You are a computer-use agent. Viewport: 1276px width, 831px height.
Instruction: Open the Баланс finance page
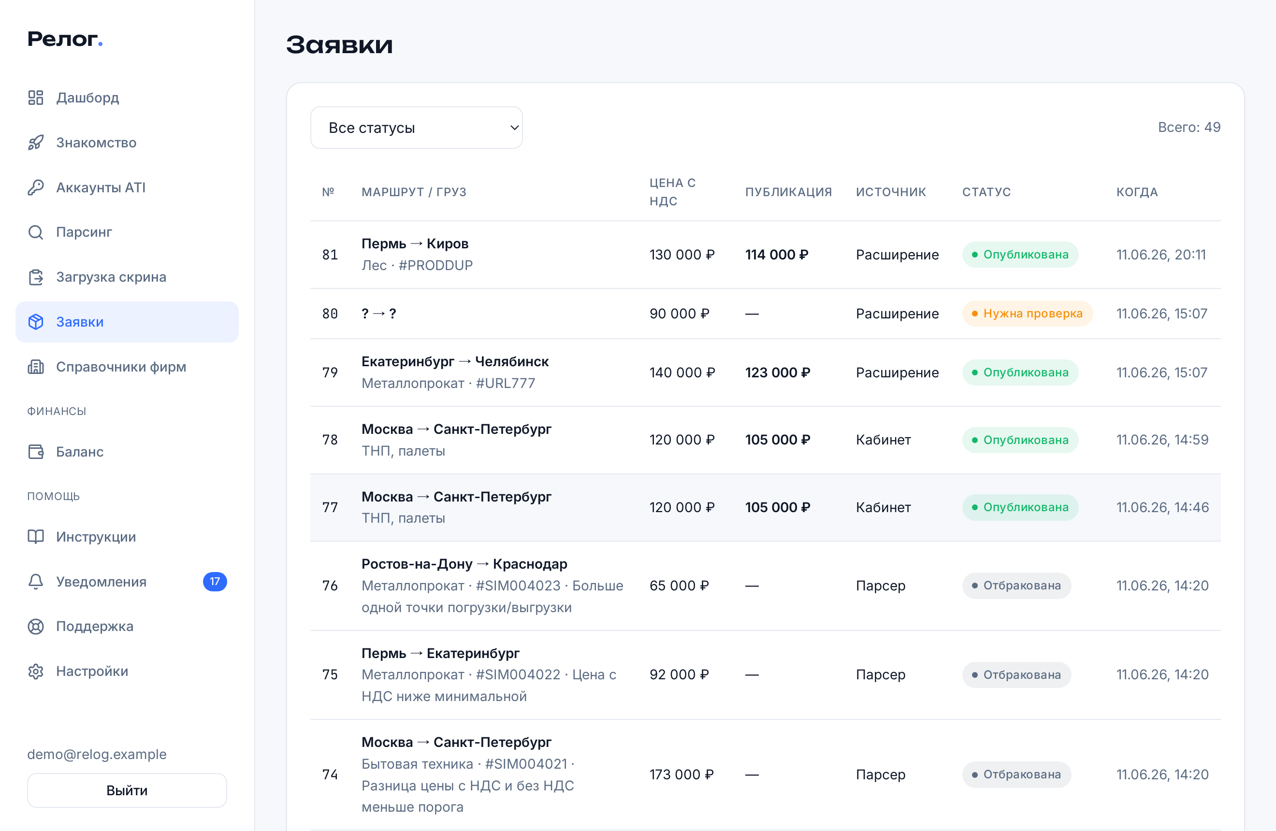pos(127,452)
